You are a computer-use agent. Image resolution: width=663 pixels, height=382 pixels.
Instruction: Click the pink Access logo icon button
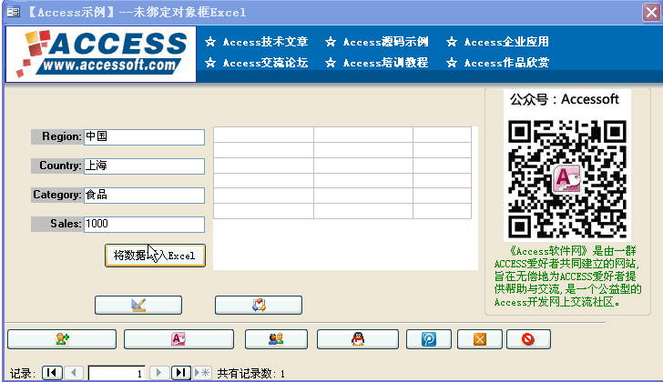click(x=178, y=339)
